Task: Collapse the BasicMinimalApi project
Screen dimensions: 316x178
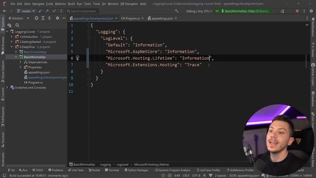Action: 16,57
